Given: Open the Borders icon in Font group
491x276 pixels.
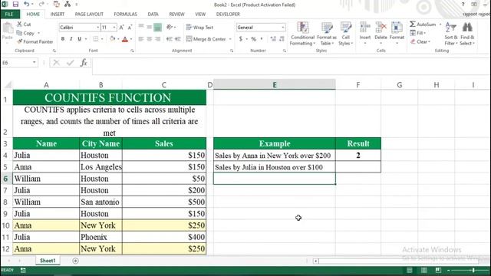Looking at the screenshot, I should (x=95, y=39).
